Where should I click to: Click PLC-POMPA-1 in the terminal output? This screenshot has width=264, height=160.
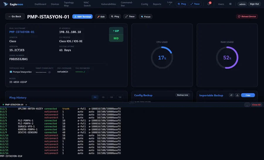point(26,120)
